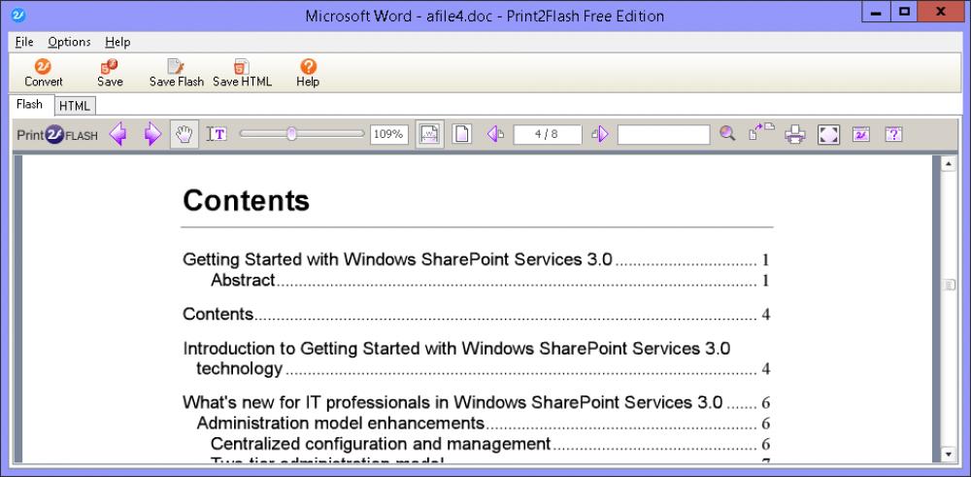Click the viewer help question mark icon
The image size is (971, 477).
[x=893, y=134]
